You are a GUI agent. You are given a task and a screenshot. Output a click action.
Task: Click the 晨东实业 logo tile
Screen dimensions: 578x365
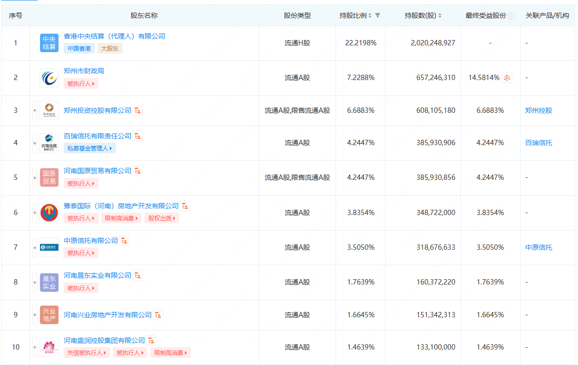(49, 282)
